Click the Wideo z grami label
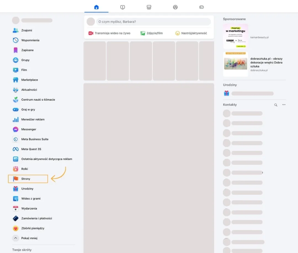Image resolution: width=298 pixels, height=253 pixels. (x=31, y=199)
